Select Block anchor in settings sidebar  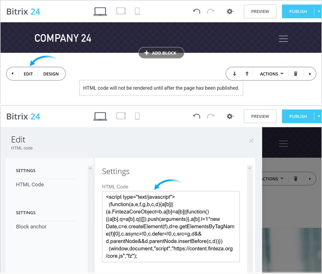pos(31,227)
